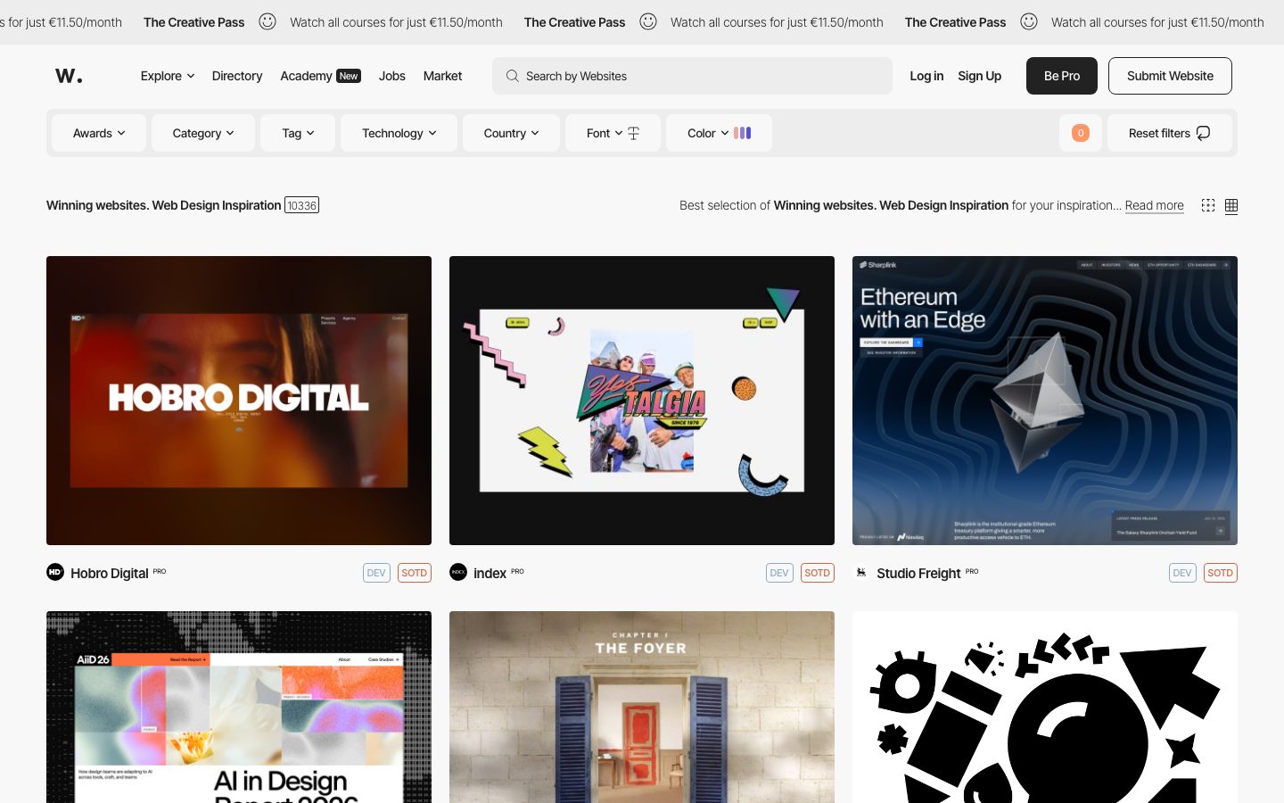
Task: Click the Sign Up link
Action: (x=979, y=76)
